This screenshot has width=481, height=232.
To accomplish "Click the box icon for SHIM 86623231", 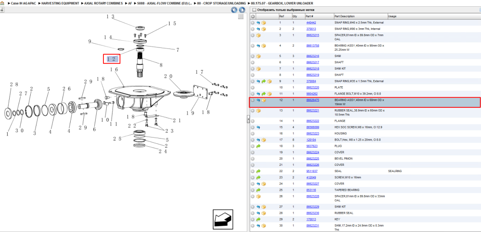I will pyautogui.click(x=264, y=226).
